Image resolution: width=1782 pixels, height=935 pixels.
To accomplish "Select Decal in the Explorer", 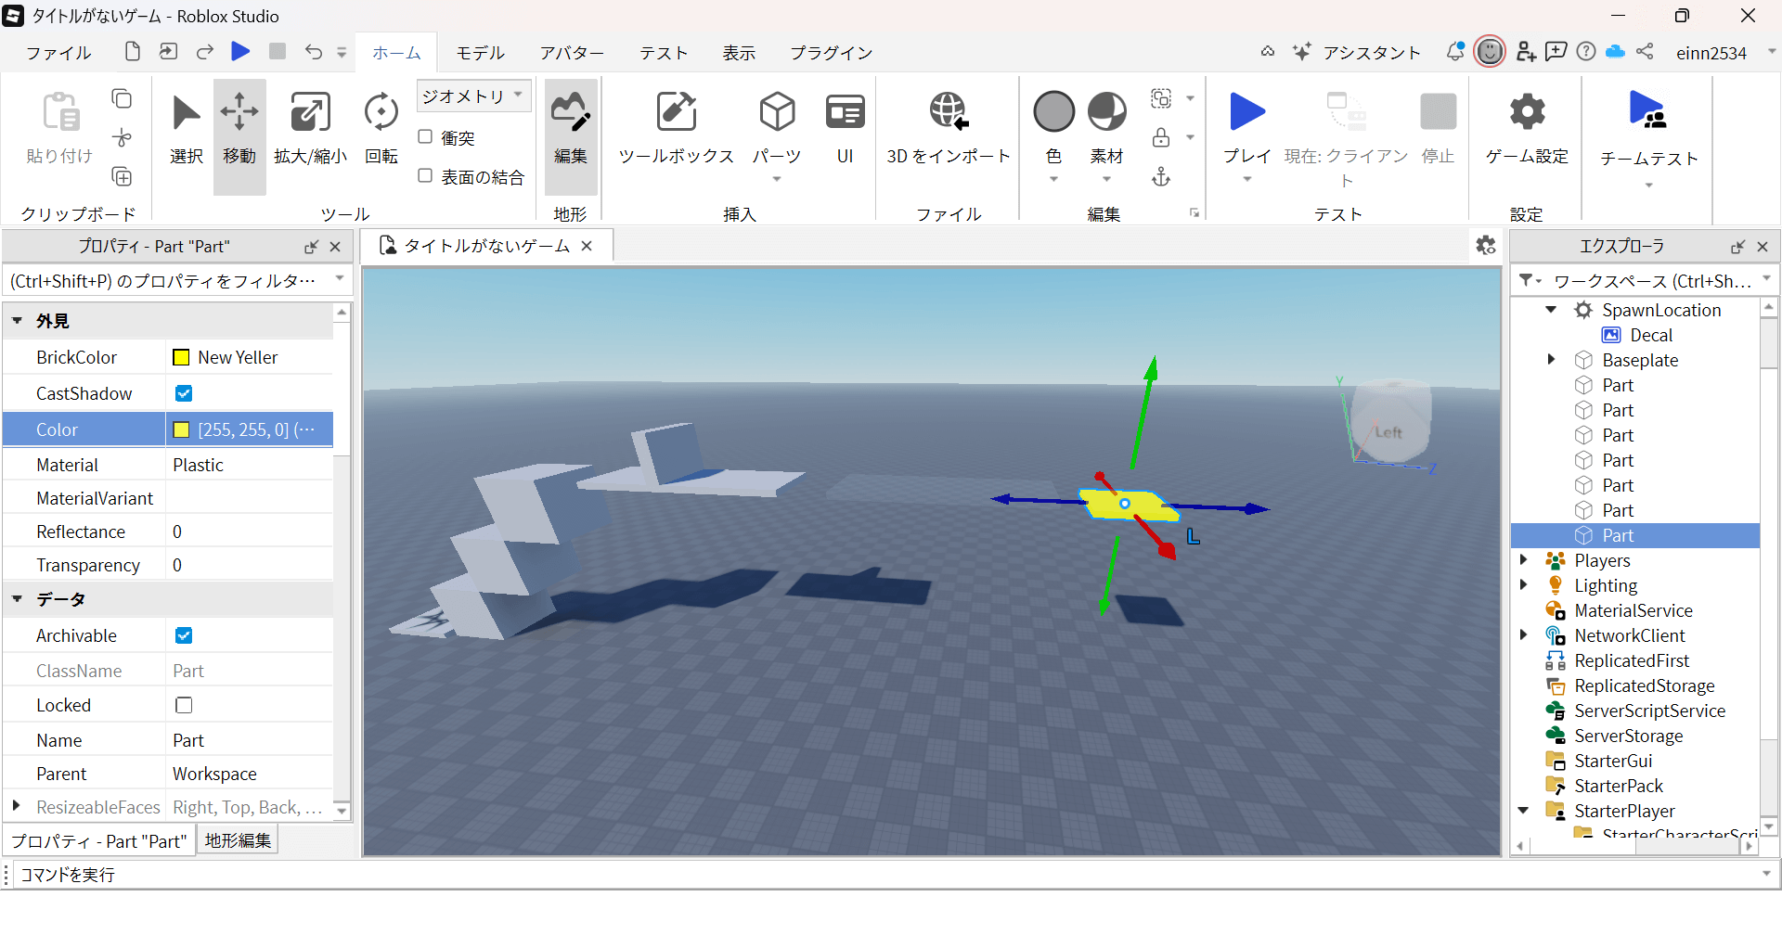I will [1651, 335].
